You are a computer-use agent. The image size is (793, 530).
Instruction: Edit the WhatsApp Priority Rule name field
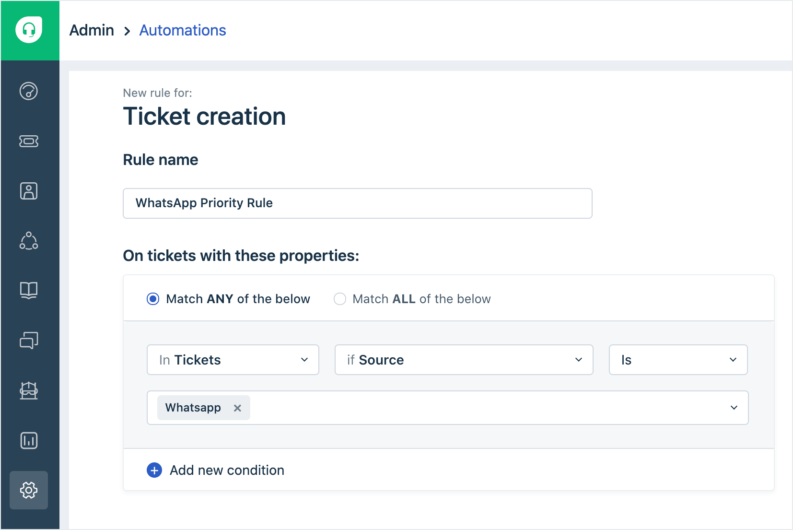pyautogui.click(x=357, y=203)
